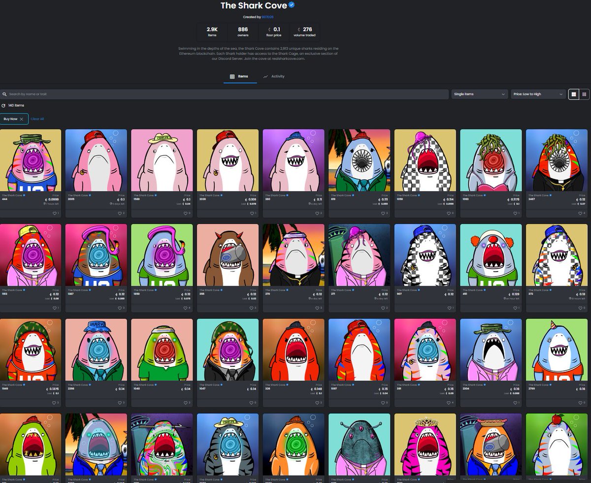The height and width of the screenshot is (483, 591).
Task: Open pink shark 2005 thumbnail
Action: tap(96, 160)
